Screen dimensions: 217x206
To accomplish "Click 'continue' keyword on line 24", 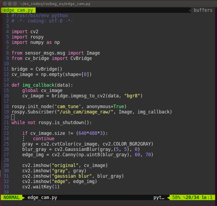I will coord(44,139).
